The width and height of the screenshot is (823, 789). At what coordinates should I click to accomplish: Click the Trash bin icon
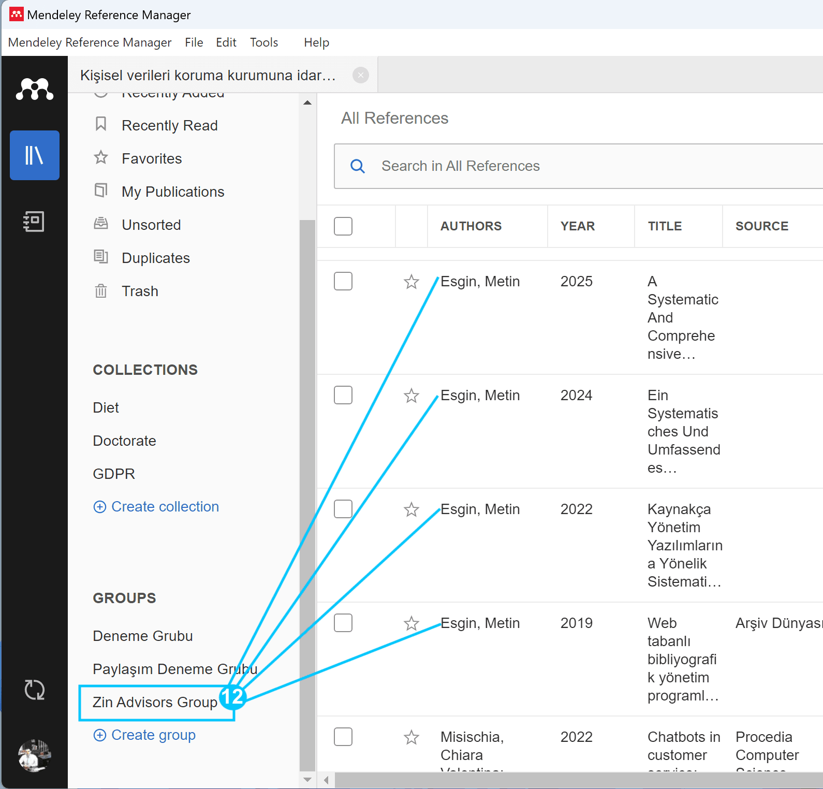pyautogui.click(x=101, y=290)
